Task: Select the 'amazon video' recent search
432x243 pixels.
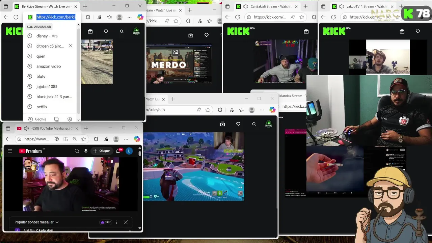Action: pyautogui.click(x=51, y=66)
